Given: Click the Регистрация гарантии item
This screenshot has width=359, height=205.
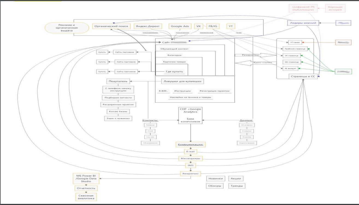Looking at the screenshot, I should coord(214,91).
